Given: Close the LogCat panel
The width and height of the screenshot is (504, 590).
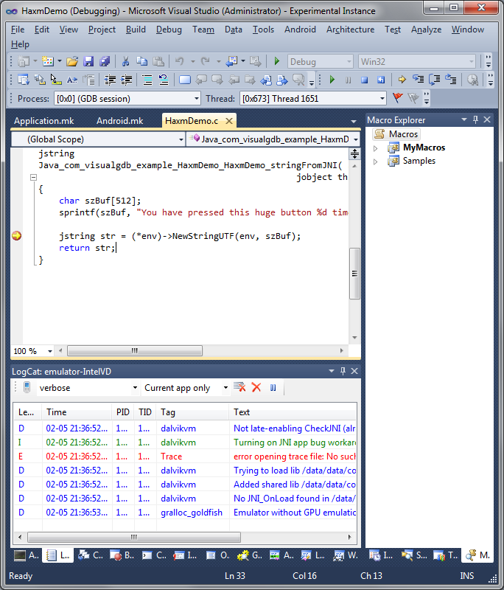Looking at the screenshot, I should pos(354,371).
